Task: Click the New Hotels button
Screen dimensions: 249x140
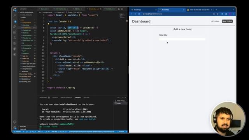Action: pos(227,21)
